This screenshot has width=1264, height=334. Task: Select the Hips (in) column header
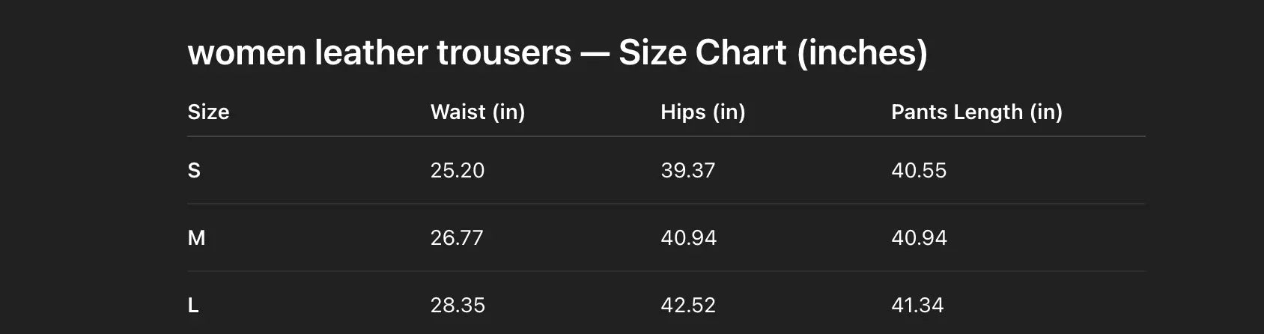(702, 112)
